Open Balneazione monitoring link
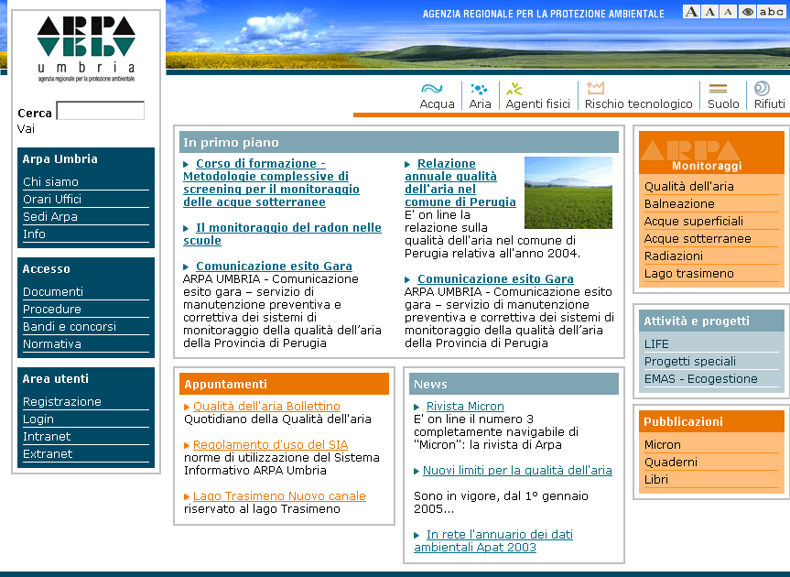The image size is (790, 577). tap(679, 203)
